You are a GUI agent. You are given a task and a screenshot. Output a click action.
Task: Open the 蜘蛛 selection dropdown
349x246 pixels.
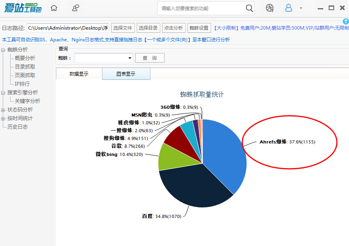coord(104,58)
